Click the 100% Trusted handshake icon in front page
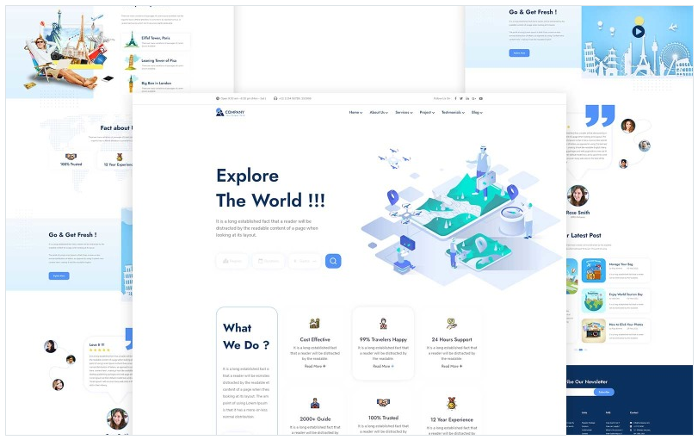Viewport: 698px width, 446px height. [x=383, y=402]
